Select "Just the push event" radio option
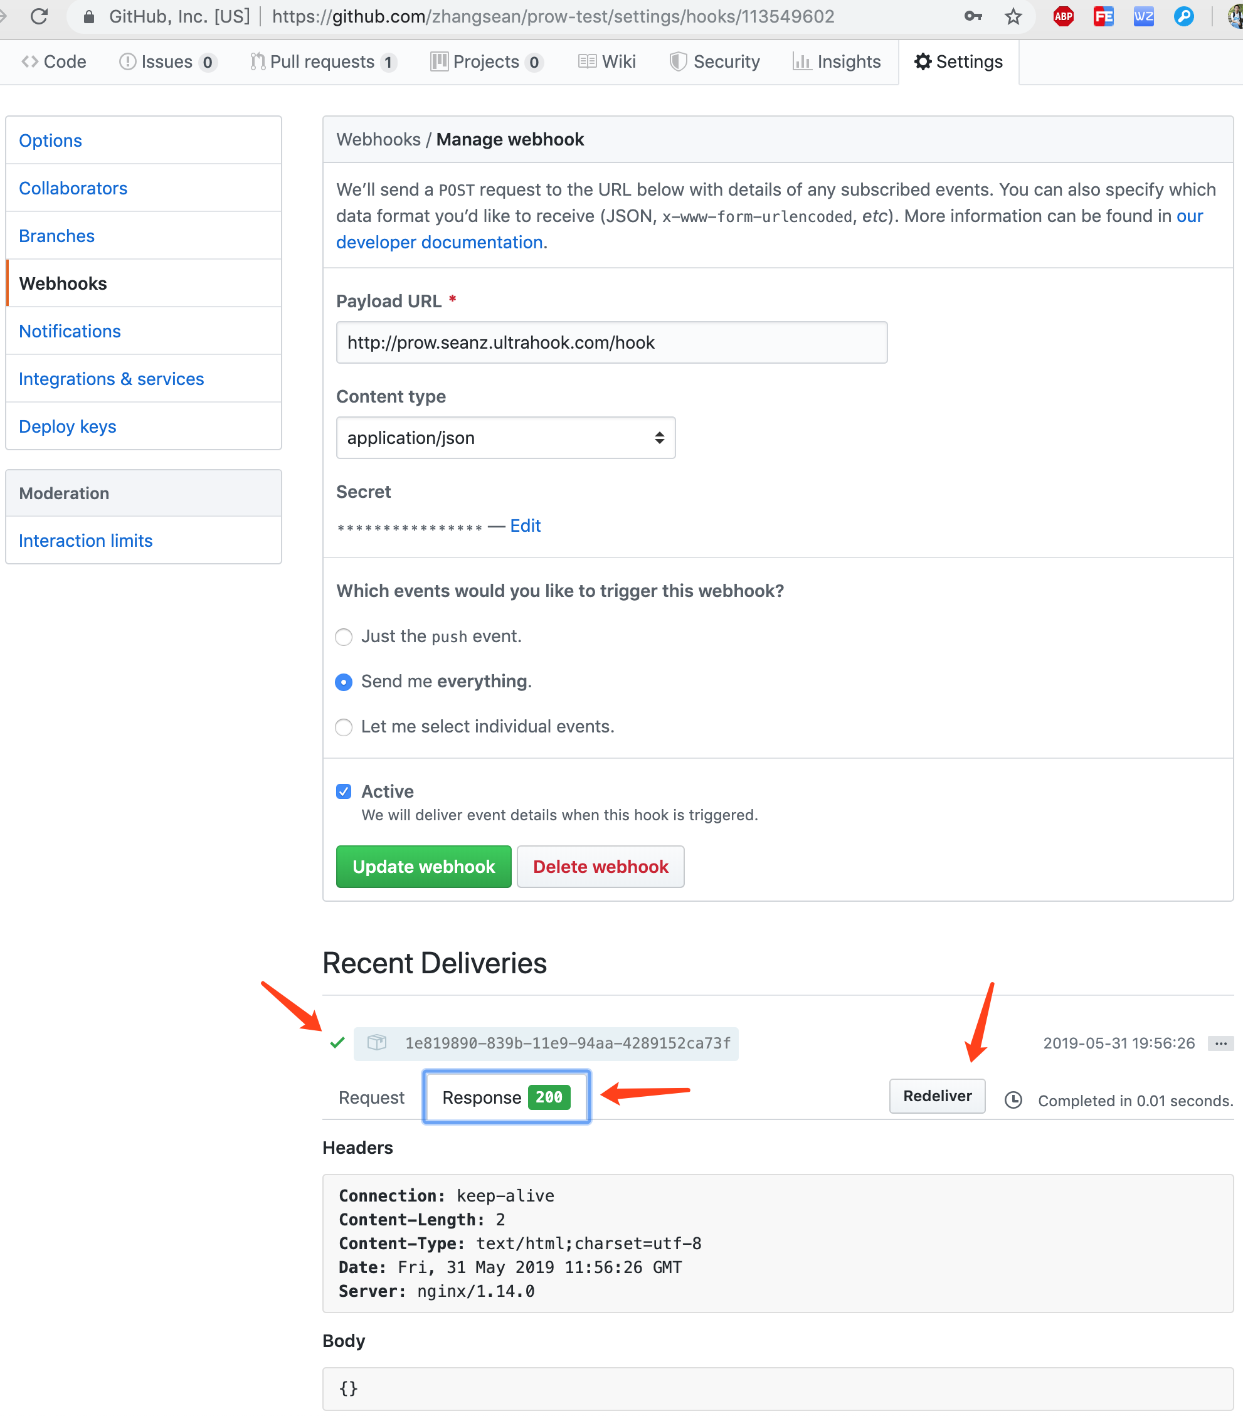1243x1416 pixels. click(x=344, y=637)
